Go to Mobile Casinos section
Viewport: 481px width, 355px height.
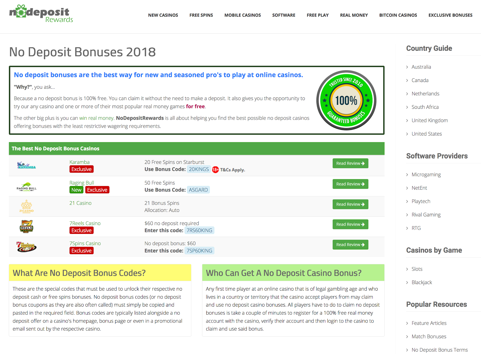point(243,15)
